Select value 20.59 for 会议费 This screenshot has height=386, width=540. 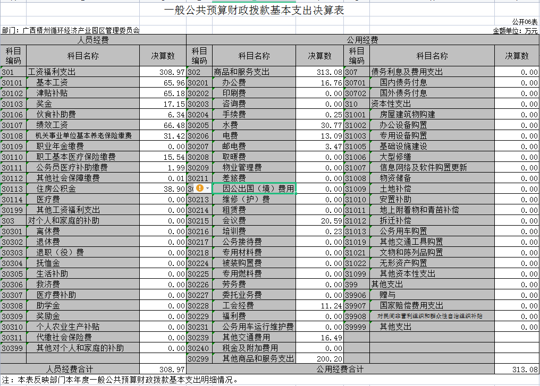click(x=319, y=220)
